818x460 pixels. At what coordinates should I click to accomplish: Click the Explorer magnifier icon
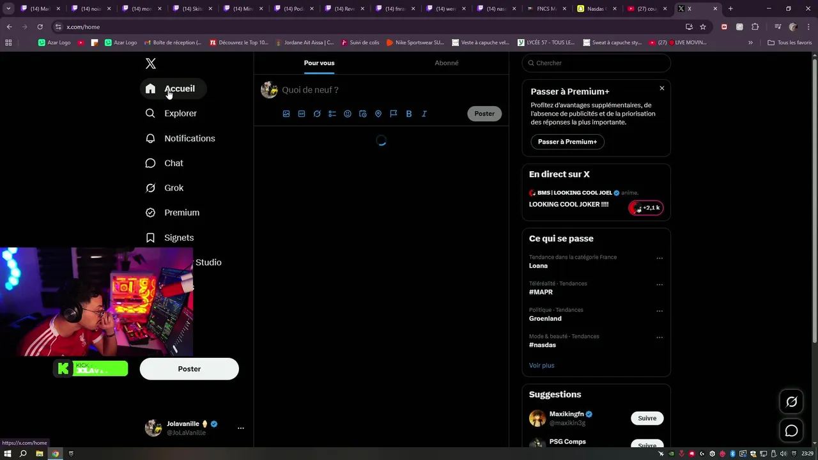(150, 113)
